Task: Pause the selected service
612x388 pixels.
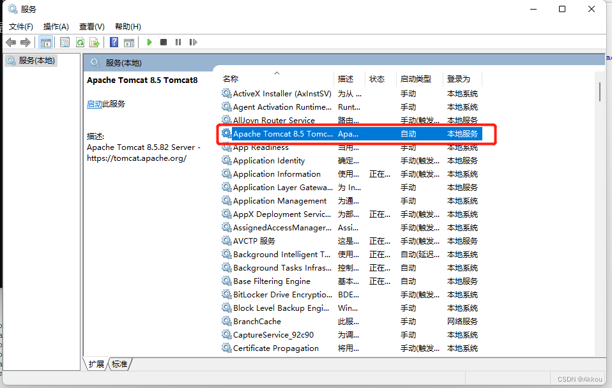Action: (178, 42)
